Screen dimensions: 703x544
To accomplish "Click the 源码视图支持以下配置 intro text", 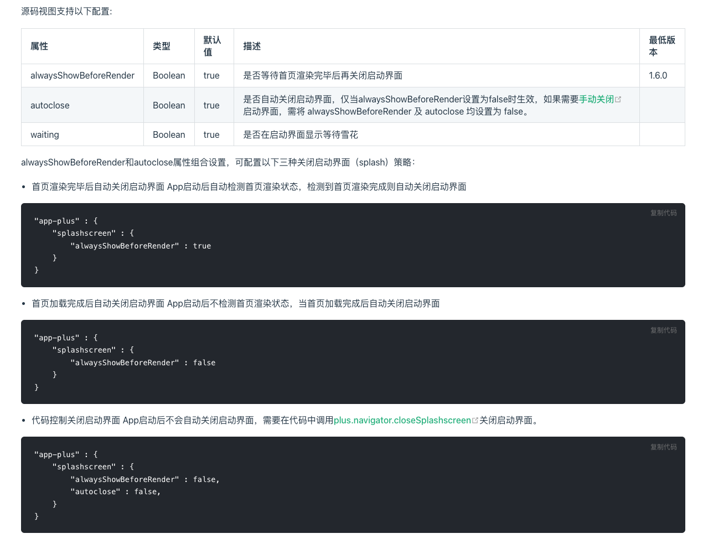I will click(x=66, y=12).
